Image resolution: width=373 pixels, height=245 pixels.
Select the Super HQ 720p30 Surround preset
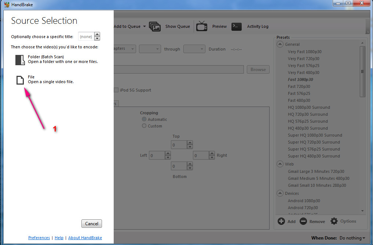[x=314, y=142]
